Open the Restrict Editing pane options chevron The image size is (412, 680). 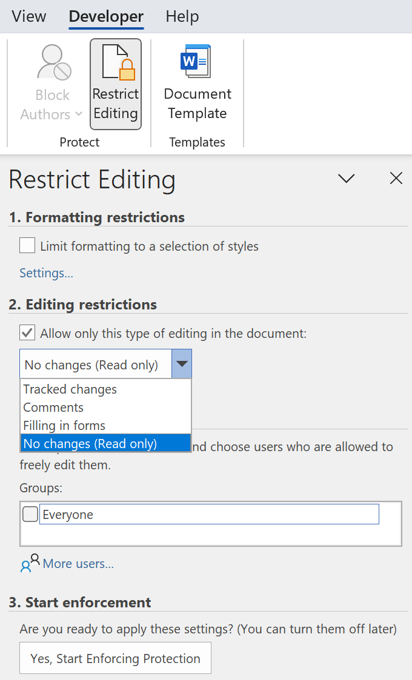(346, 178)
